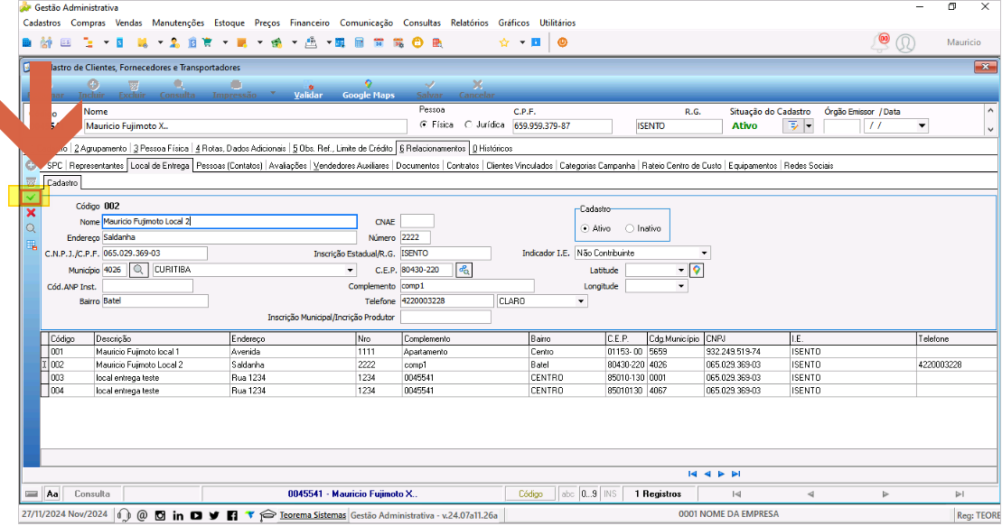1002x526 pixels.
Task: Open the magnifier search icon in sidebar
Action: (31, 228)
